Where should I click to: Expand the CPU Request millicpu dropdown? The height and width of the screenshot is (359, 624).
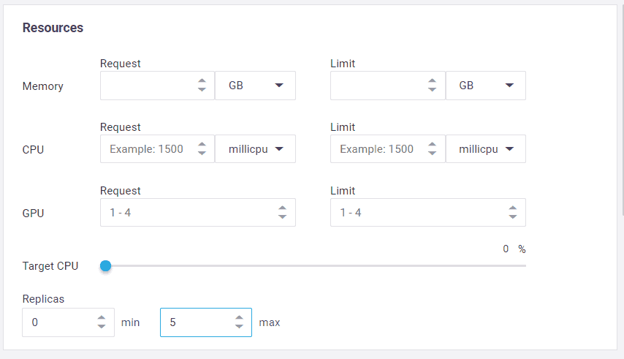(x=255, y=149)
